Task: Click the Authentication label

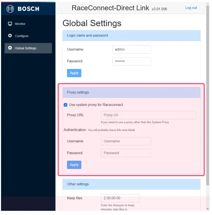Action: coord(75,130)
